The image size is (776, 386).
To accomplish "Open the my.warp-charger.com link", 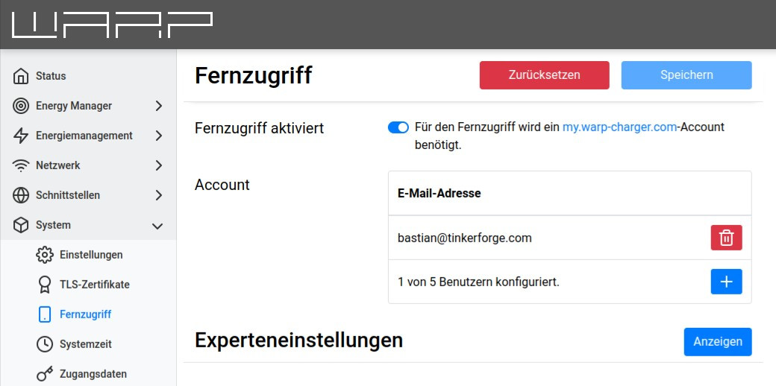I will [619, 127].
